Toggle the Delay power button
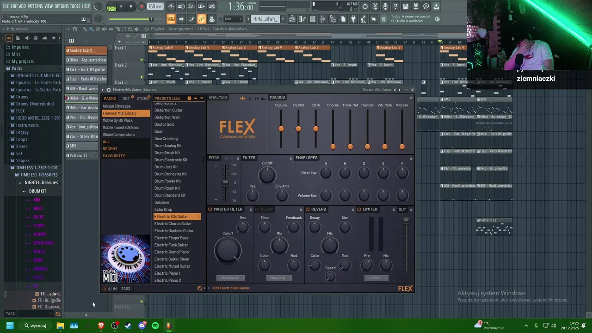Screen dimensions: 592x333 coord(257,210)
